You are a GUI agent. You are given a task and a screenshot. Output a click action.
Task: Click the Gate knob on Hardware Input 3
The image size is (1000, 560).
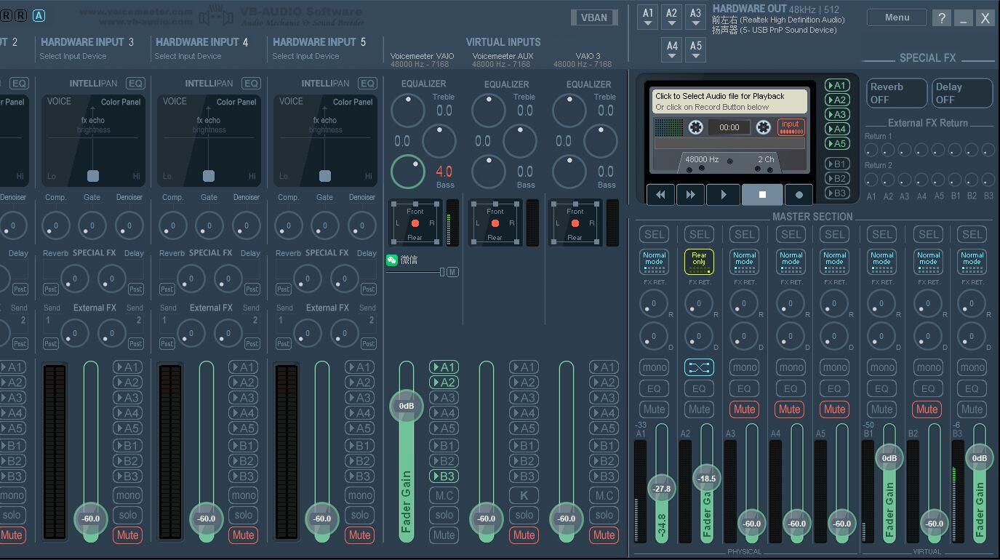tap(92, 225)
